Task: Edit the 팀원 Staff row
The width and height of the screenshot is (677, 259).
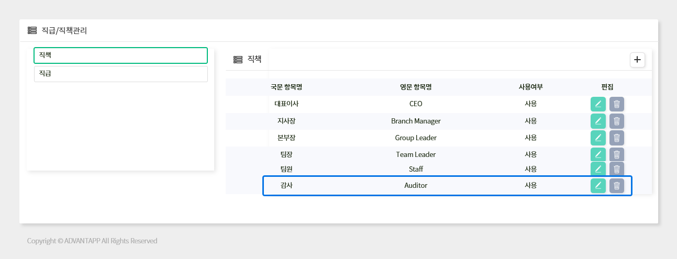Action: [x=598, y=169]
